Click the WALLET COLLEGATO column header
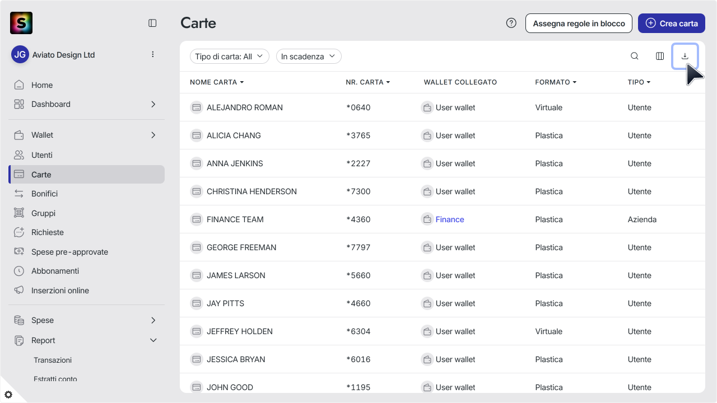Image resolution: width=717 pixels, height=403 pixels. click(x=460, y=82)
